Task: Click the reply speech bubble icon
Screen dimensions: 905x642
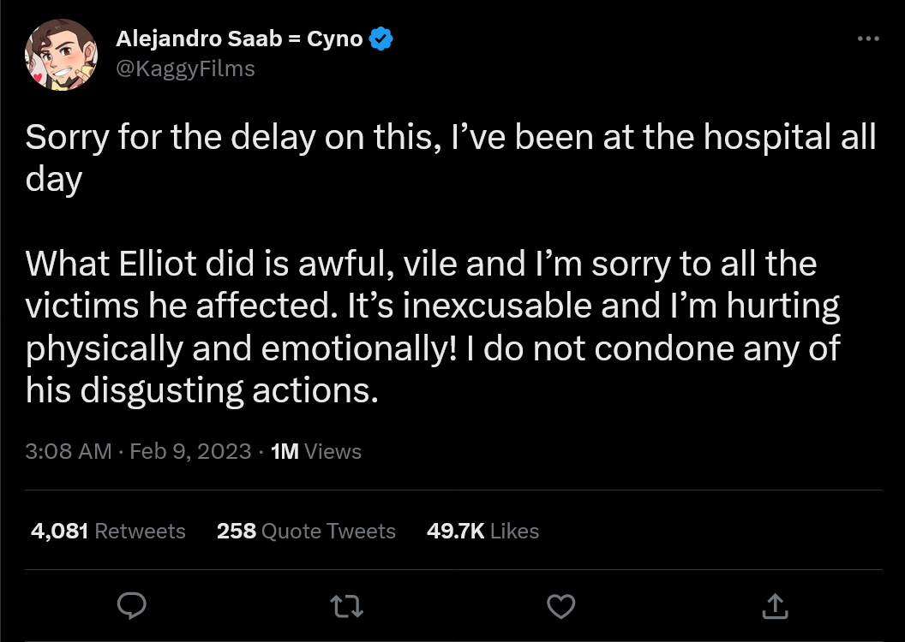Action: pos(131,607)
